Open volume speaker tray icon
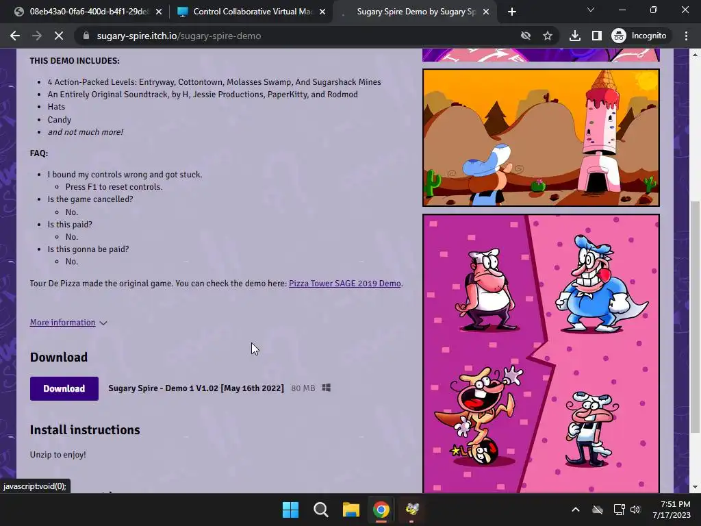Screen dimensions: 701x526 click(x=635, y=510)
